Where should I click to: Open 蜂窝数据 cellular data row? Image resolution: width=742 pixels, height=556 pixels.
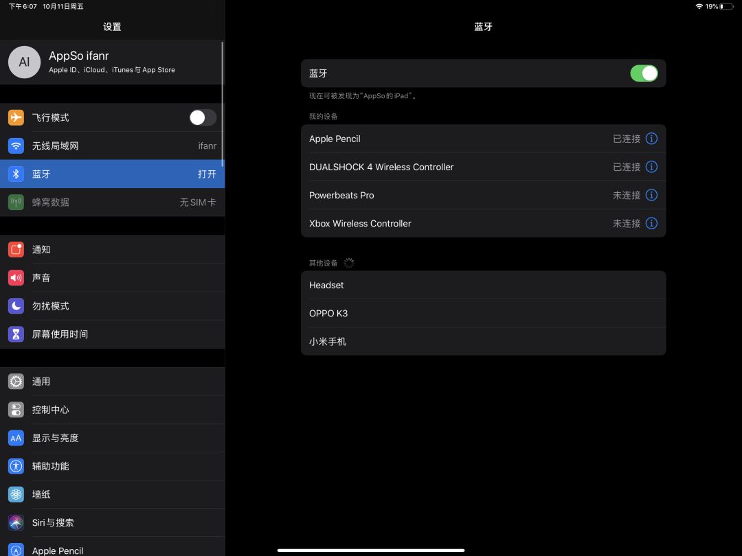112,202
